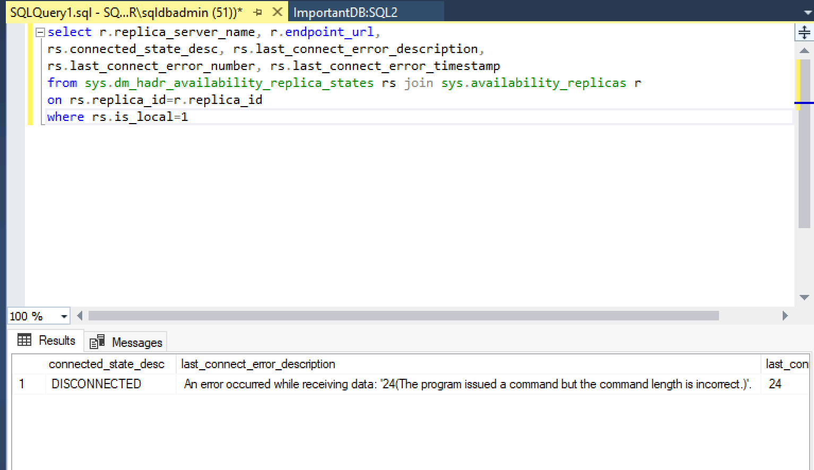This screenshot has width=814, height=470.
Task: Click the editor split window handle
Action: tap(804, 32)
